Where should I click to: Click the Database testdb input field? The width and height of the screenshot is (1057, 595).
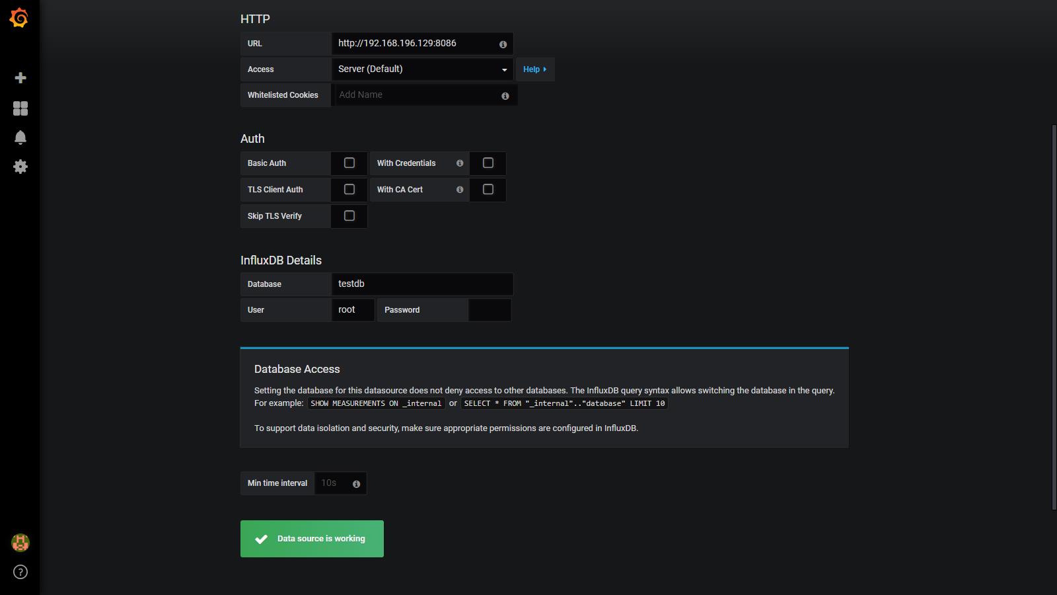[422, 284]
